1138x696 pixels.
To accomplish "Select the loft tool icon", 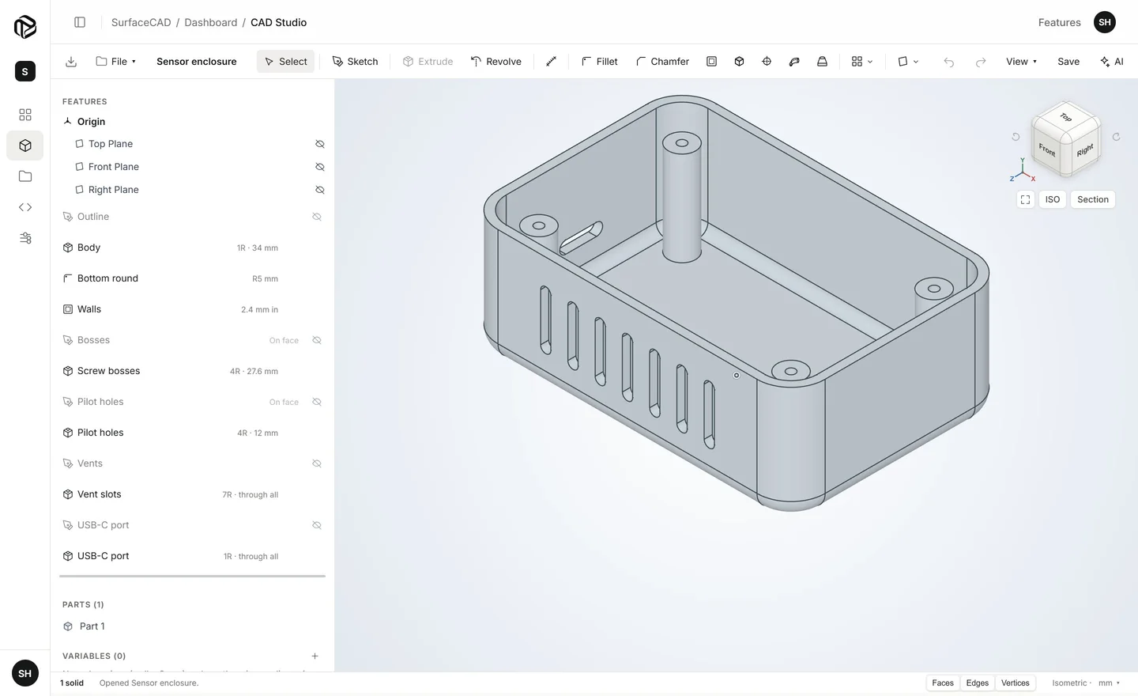I will coord(822,62).
